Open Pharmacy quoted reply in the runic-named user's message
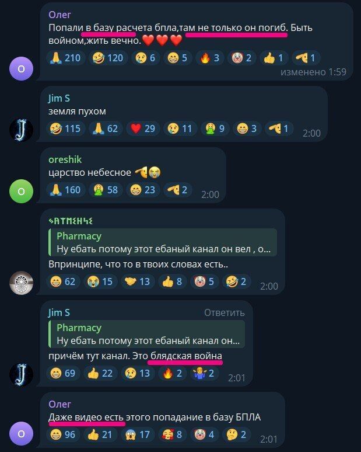Image resolution: width=361 pixels, height=452 pixels. click(163, 242)
